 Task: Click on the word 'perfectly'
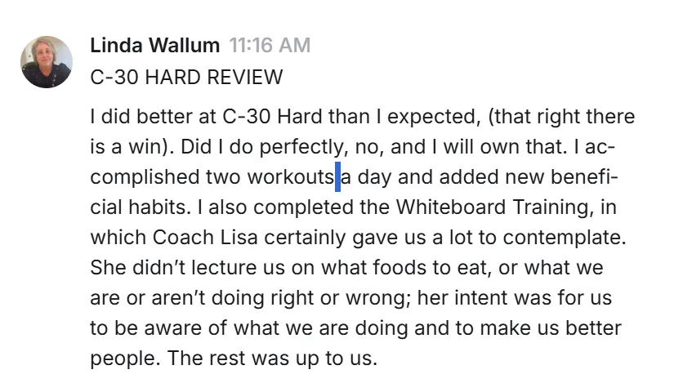coord(301,147)
